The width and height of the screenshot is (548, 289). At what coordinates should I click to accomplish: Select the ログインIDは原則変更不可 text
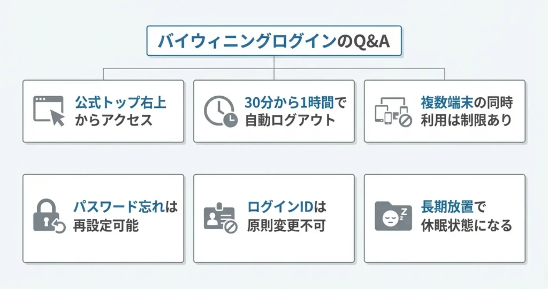286,216
